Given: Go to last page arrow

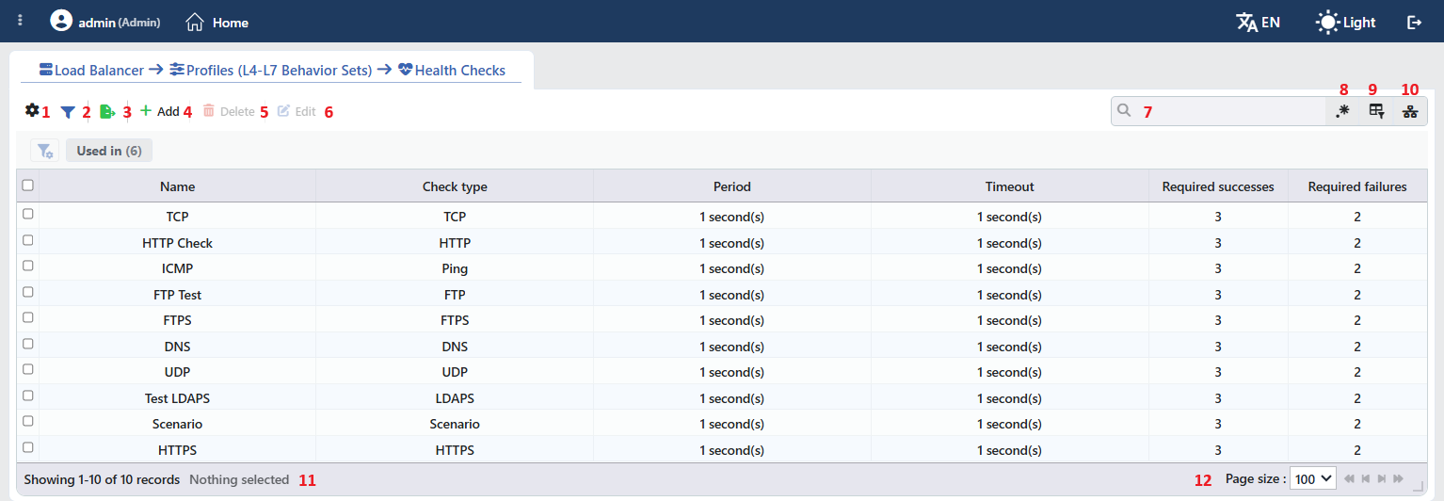Looking at the screenshot, I should click(1398, 479).
